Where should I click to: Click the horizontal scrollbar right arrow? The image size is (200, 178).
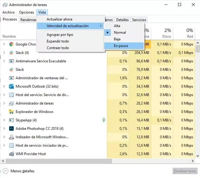coord(193,161)
